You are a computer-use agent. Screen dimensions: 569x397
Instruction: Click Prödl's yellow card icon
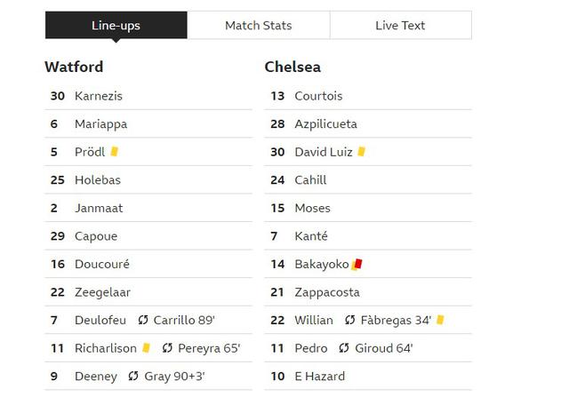(x=114, y=152)
